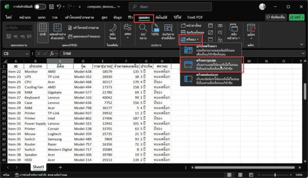Click cell containing Western Digital

tap(60, 150)
